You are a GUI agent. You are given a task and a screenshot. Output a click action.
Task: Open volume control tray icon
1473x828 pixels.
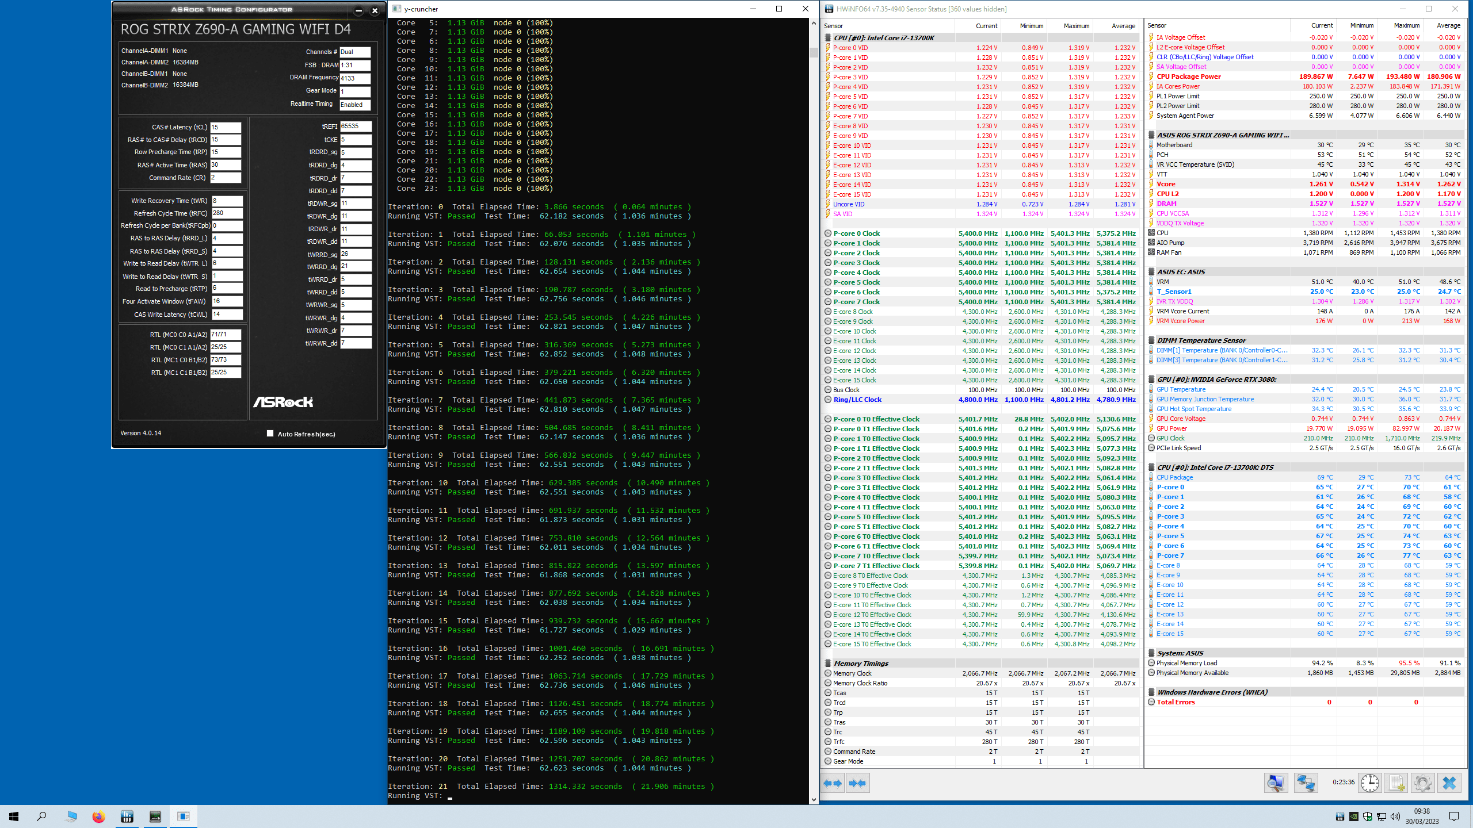pyautogui.click(x=1395, y=816)
